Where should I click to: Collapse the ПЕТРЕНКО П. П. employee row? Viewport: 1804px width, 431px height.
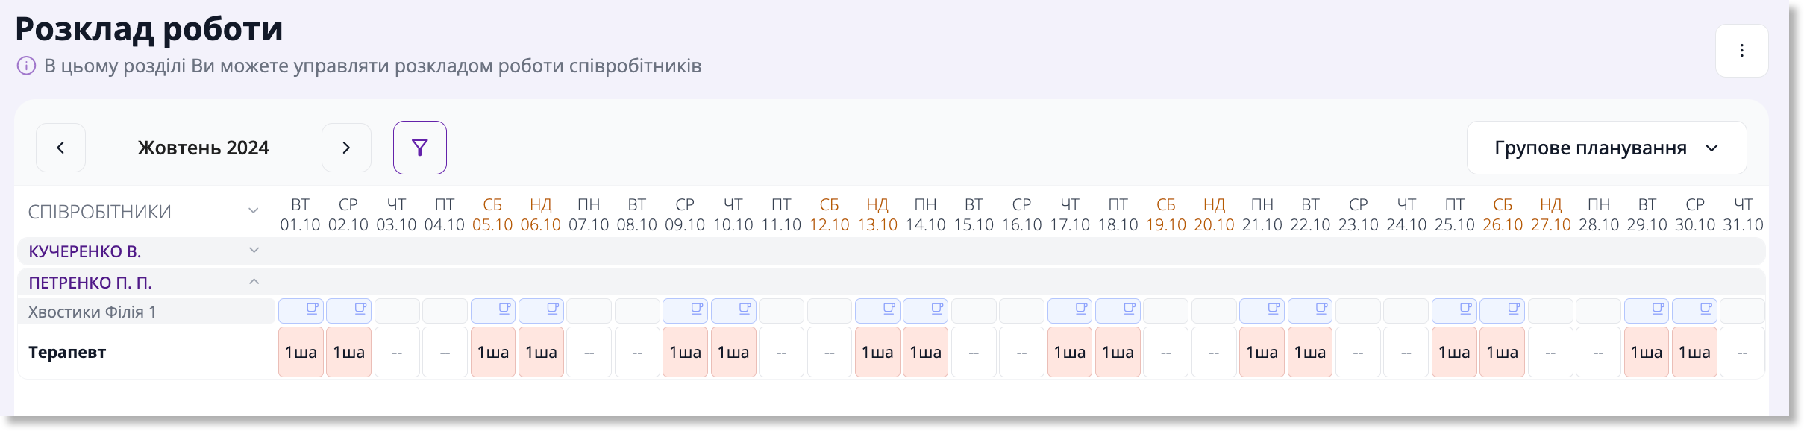tap(254, 282)
